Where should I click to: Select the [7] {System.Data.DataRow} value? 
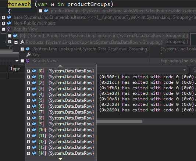tap(71, 112)
